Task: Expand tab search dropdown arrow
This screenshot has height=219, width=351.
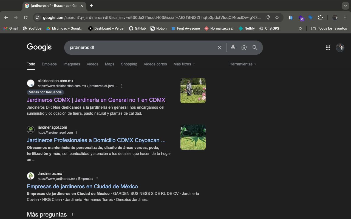Action: coord(346,5)
